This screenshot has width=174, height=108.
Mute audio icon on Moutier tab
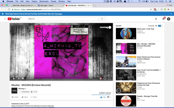(88, 5)
